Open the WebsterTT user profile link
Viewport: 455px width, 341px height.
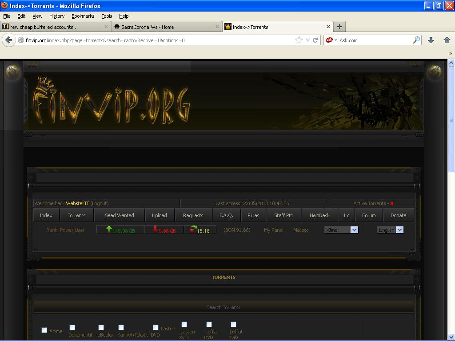(77, 203)
